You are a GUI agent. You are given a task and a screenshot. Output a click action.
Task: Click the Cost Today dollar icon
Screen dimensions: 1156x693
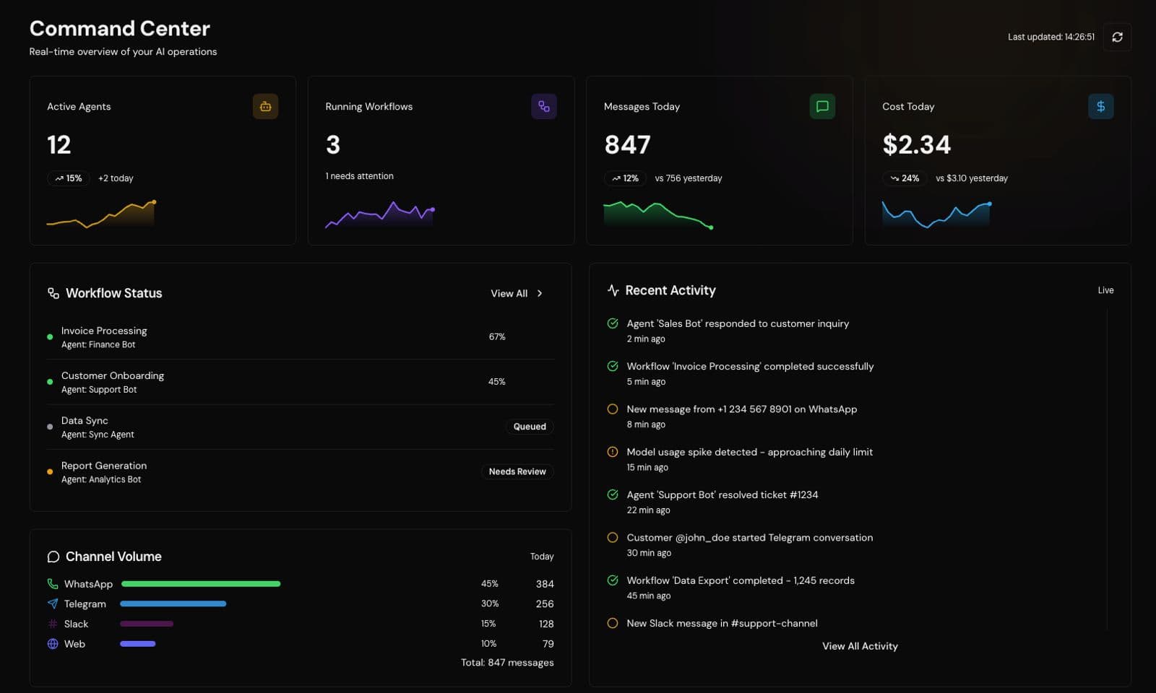pos(1100,106)
